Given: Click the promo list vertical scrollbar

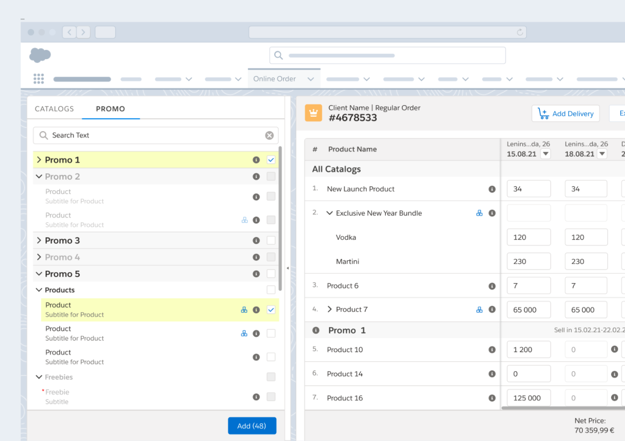Looking at the screenshot, I should pos(280,219).
